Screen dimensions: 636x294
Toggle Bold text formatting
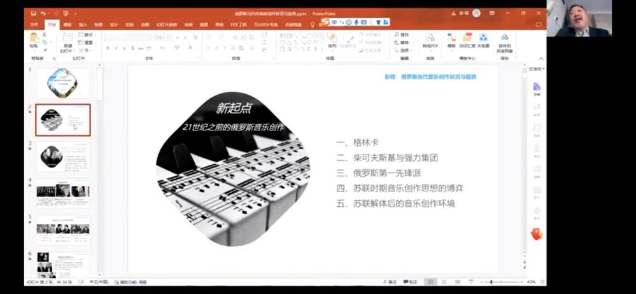point(107,48)
